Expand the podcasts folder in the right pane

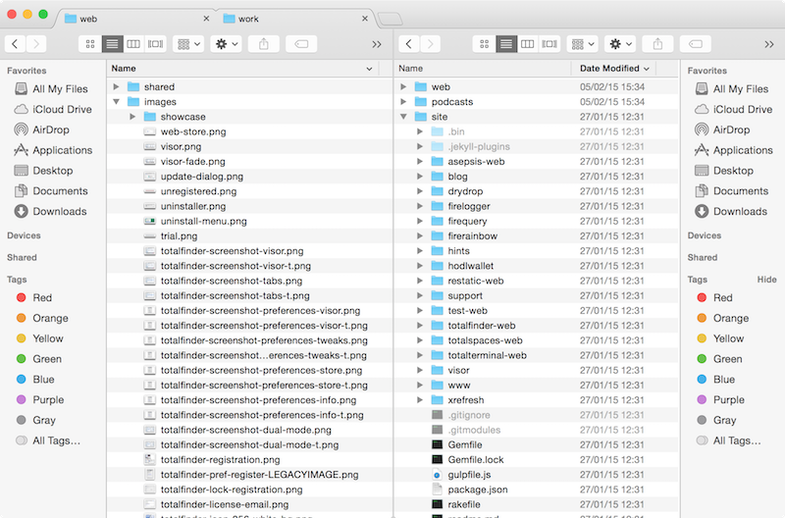tap(403, 102)
